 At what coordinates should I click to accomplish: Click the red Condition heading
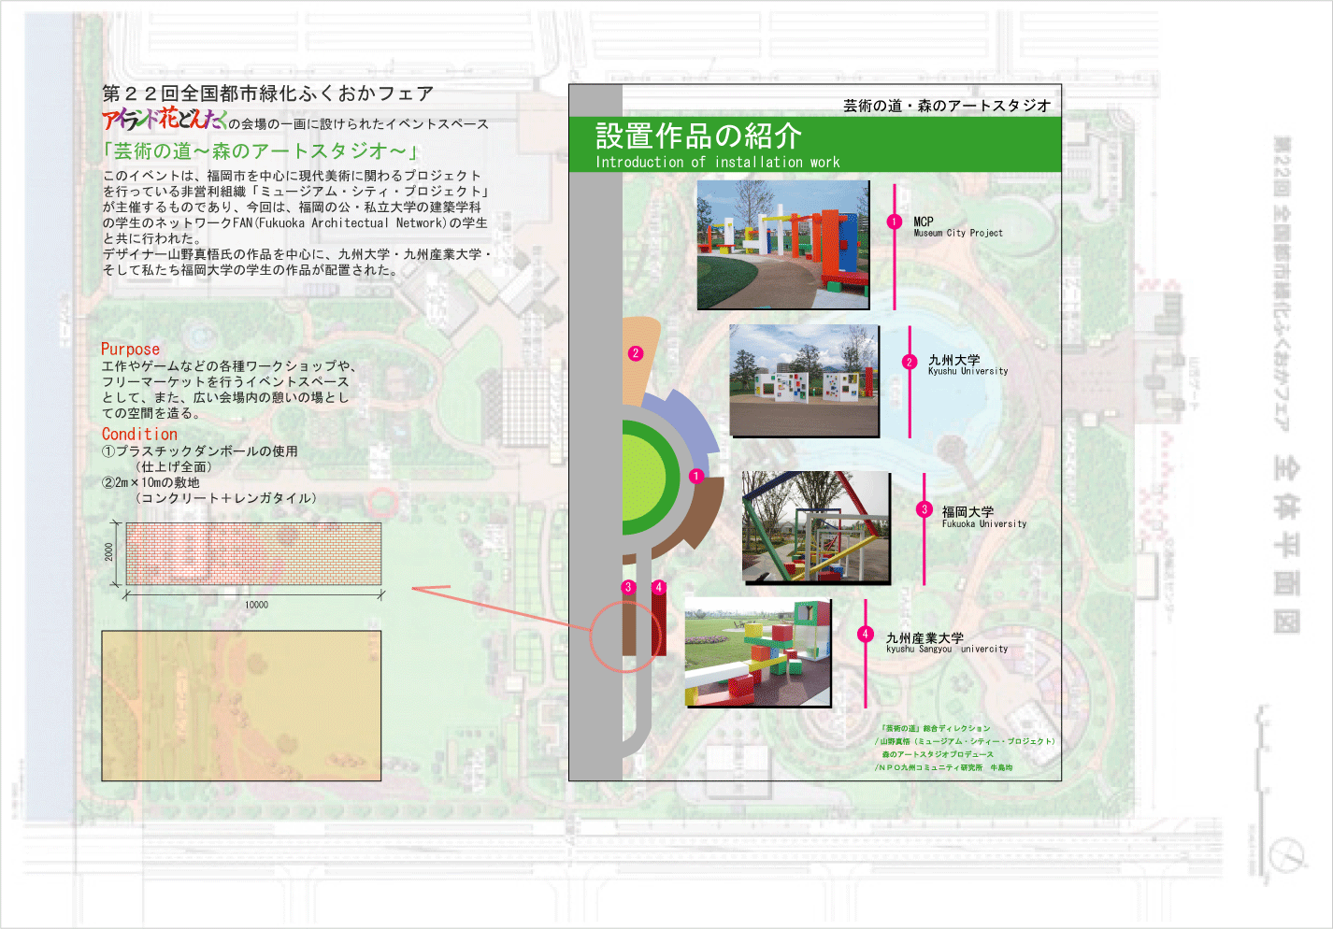139,435
